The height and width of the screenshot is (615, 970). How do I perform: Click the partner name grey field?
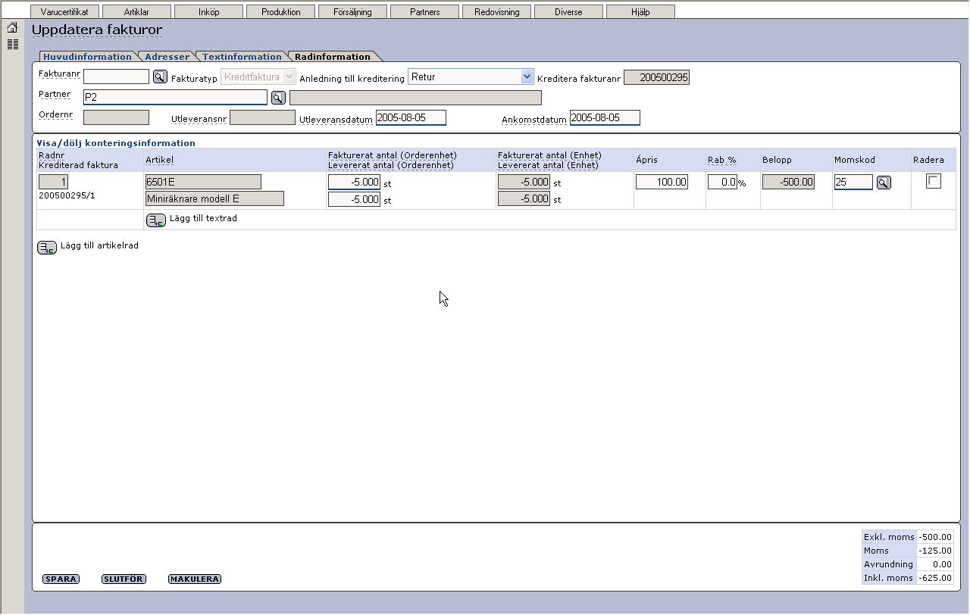tap(415, 98)
